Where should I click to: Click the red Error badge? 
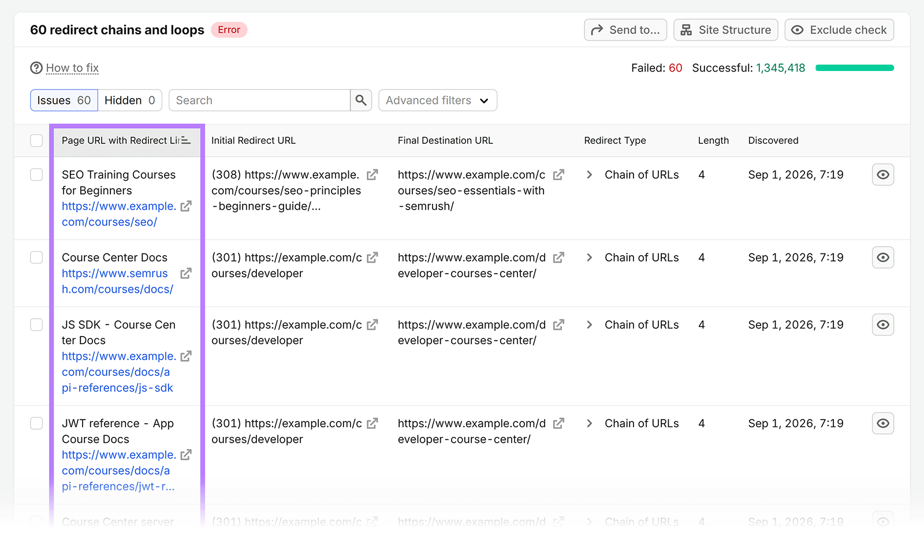(x=229, y=30)
